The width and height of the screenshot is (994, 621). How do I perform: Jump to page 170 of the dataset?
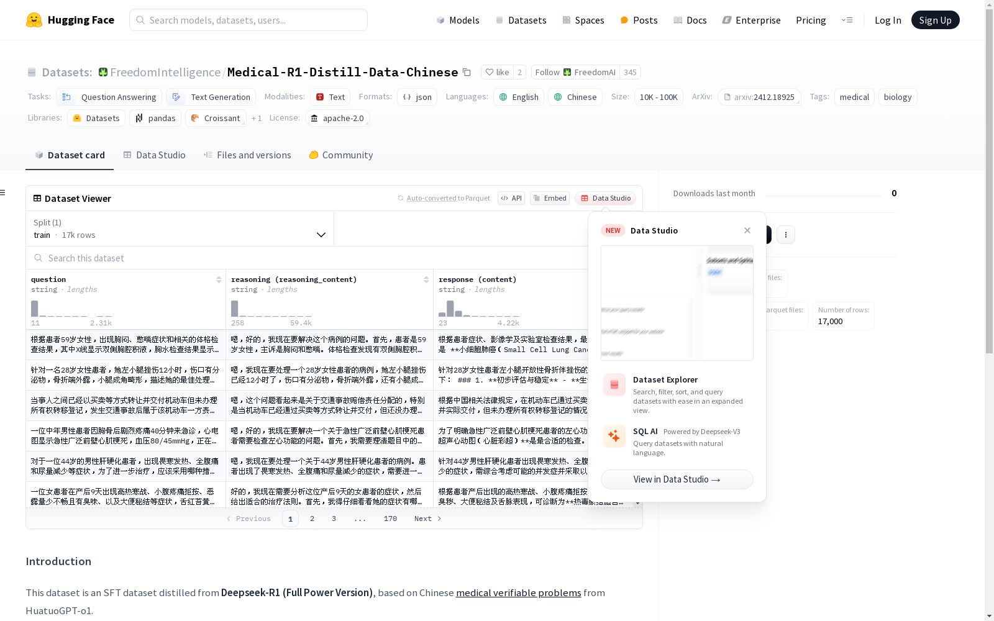click(390, 519)
